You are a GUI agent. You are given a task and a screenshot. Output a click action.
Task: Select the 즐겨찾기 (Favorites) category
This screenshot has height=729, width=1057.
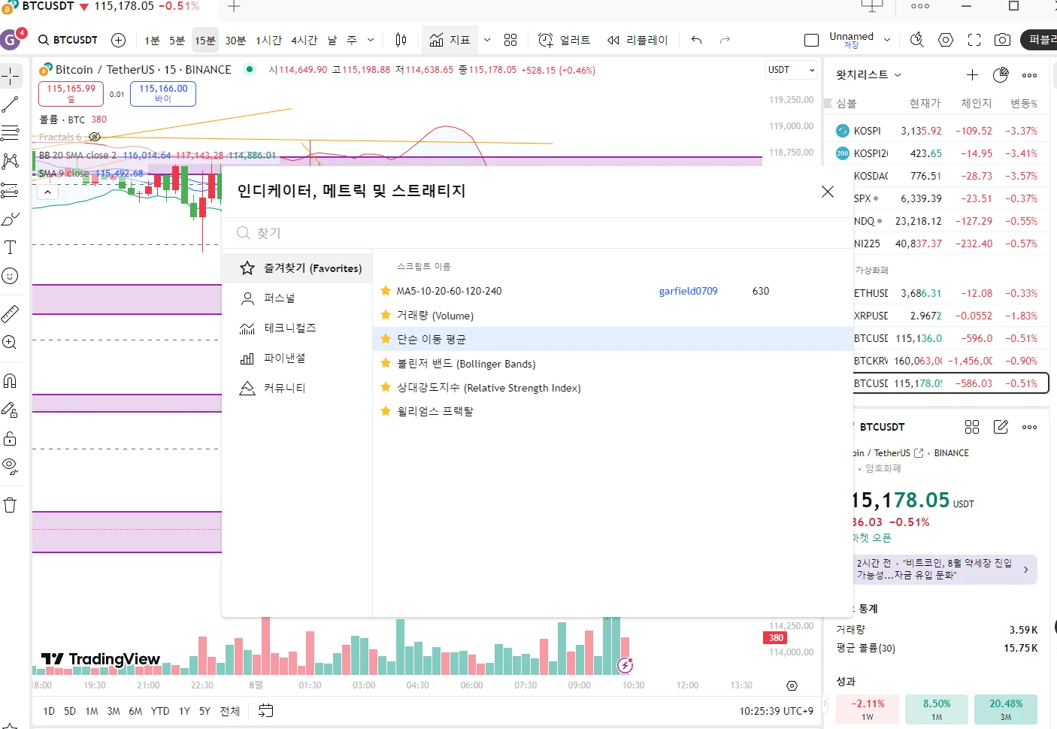(x=298, y=268)
